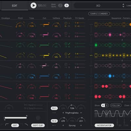Click the CUT button

[15, 125]
